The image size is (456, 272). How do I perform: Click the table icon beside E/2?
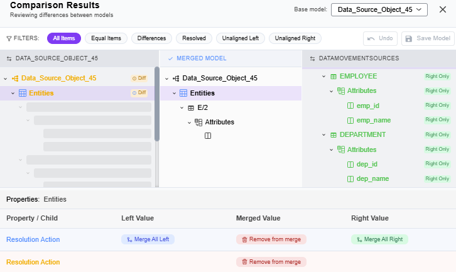pos(191,108)
